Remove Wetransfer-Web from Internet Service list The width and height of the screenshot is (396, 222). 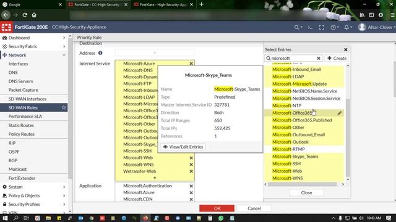click(x=191, y=171)
